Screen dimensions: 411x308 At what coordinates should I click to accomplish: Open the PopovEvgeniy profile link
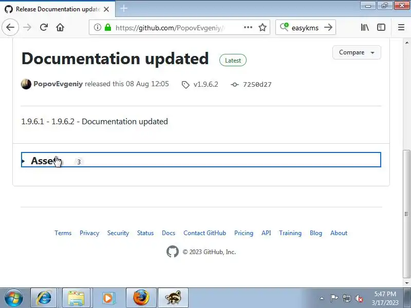[58, 84]
